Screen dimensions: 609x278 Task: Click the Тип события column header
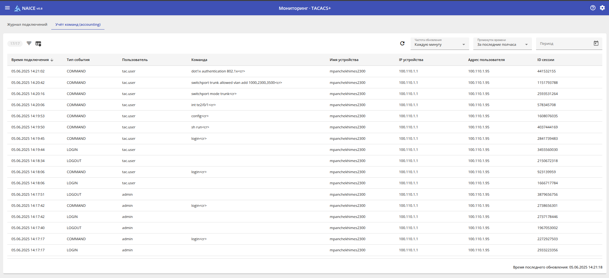coord(78,60)
